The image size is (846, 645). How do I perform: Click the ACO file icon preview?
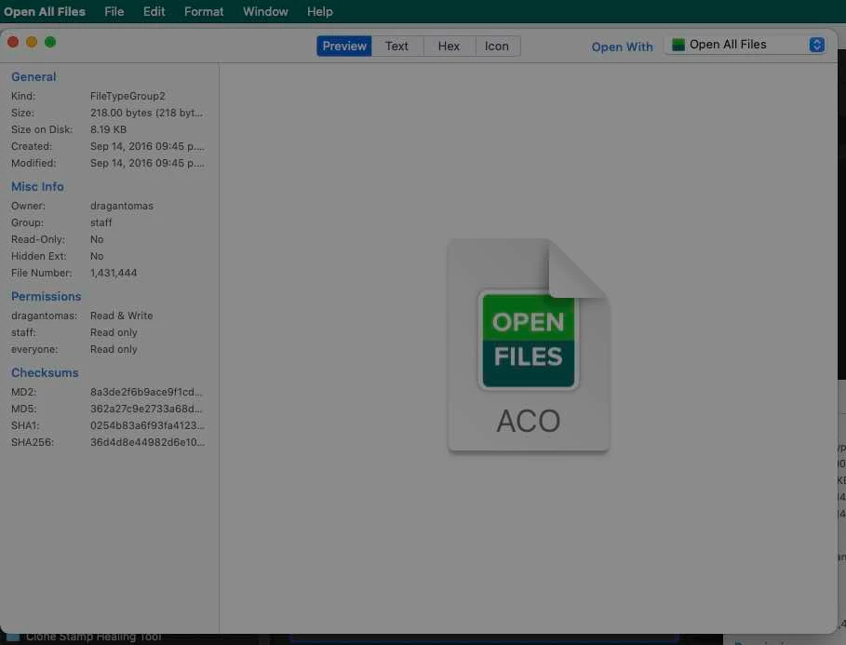coord(529,345)
